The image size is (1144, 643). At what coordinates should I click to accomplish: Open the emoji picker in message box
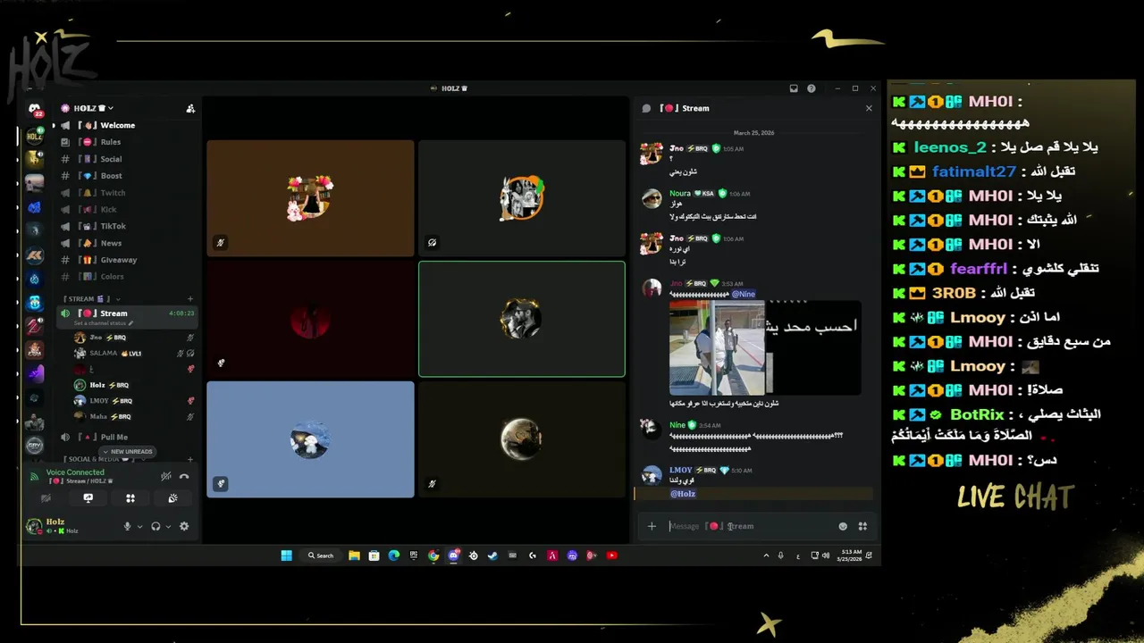(x=843, y=526)
